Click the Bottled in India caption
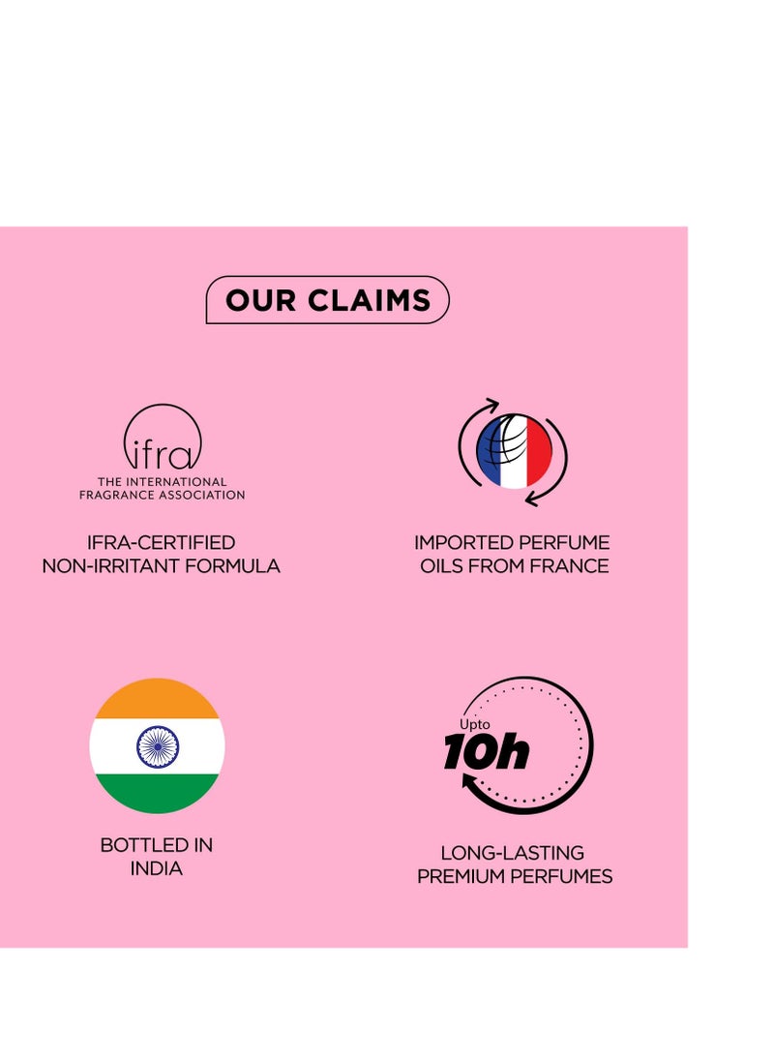The image size is (774, 1061). [156, 856]
